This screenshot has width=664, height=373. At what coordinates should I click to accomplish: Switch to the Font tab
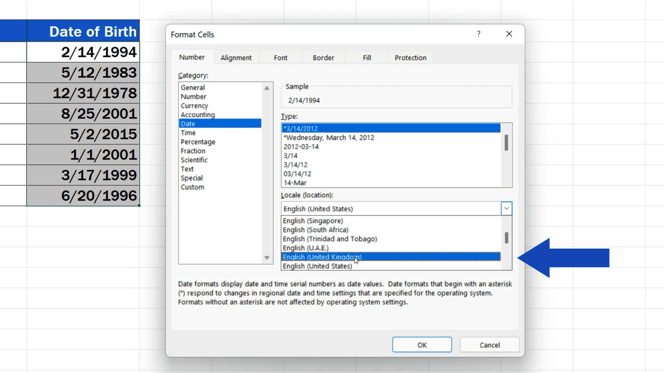coord(280,57)
